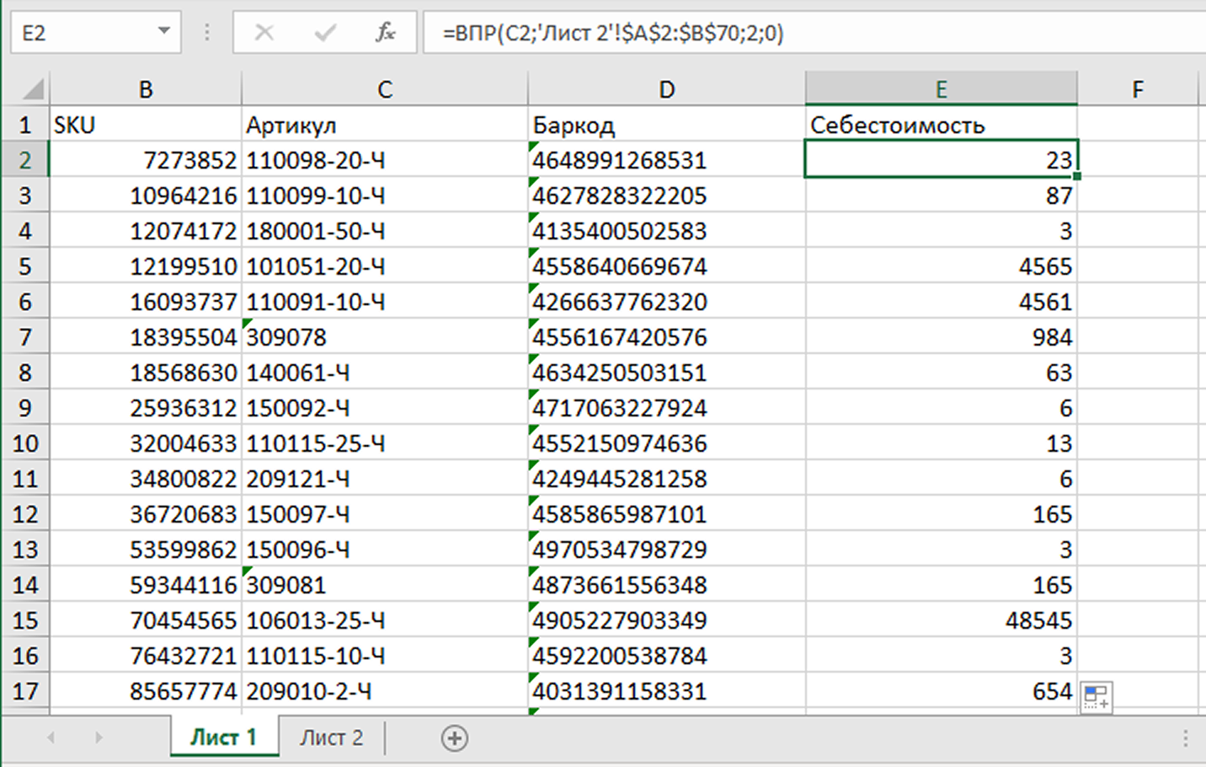
Task: Select the Лист 1 sheet tab
Action: click(x=223, y=737)
